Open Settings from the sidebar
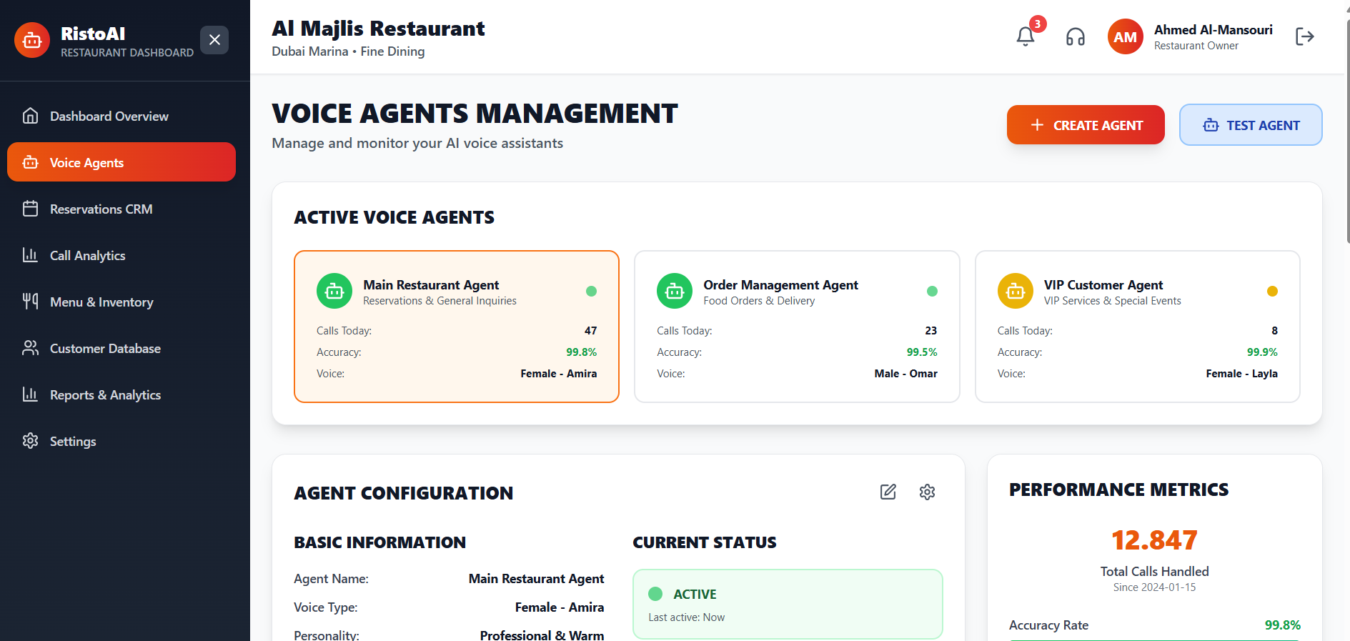This screenshot has height=641, width=1350. (x=72, y=441)
